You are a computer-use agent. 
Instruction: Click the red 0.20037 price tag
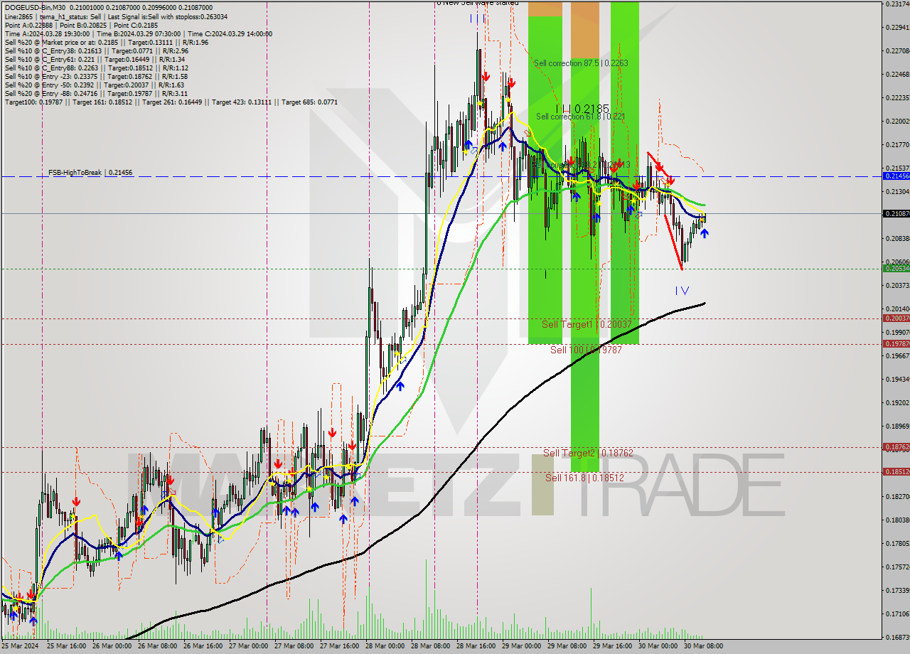tap(896, 318)
